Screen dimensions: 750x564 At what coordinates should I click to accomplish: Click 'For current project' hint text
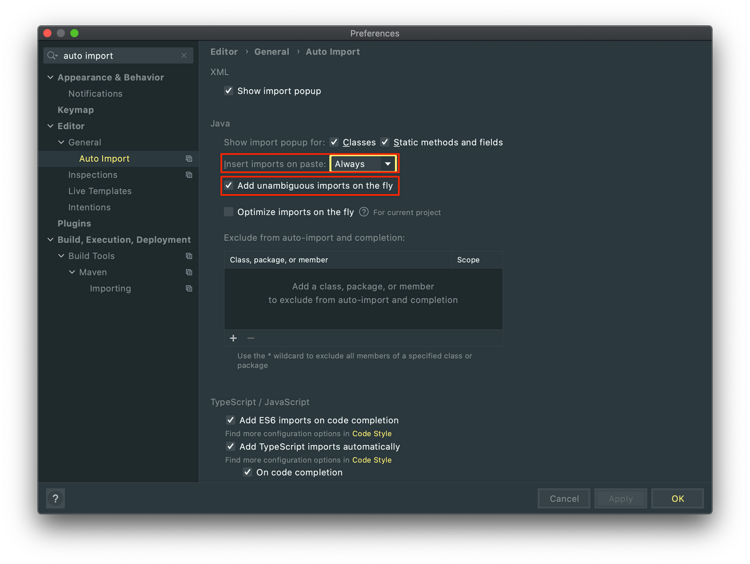coord(407,212)
